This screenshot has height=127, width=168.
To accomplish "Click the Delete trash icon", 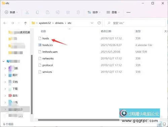I will pos(78,12).
